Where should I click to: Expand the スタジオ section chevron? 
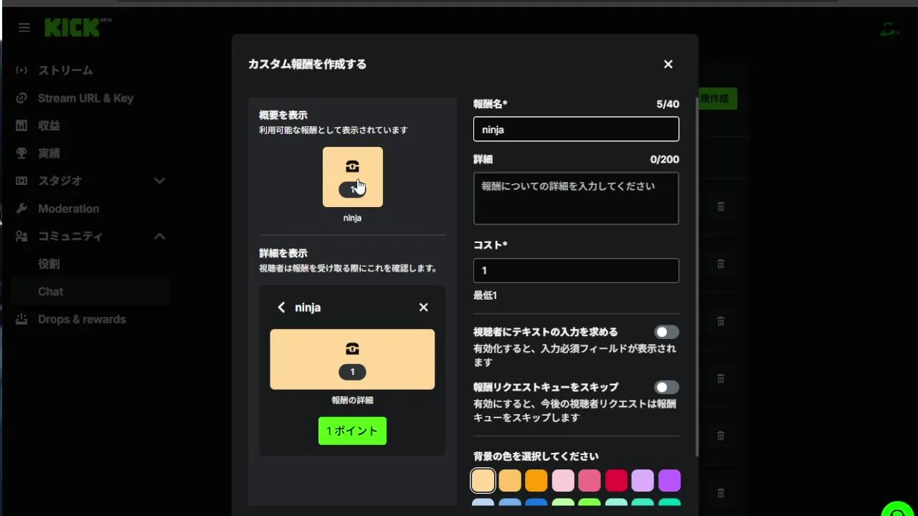click(x=160, y=181)
